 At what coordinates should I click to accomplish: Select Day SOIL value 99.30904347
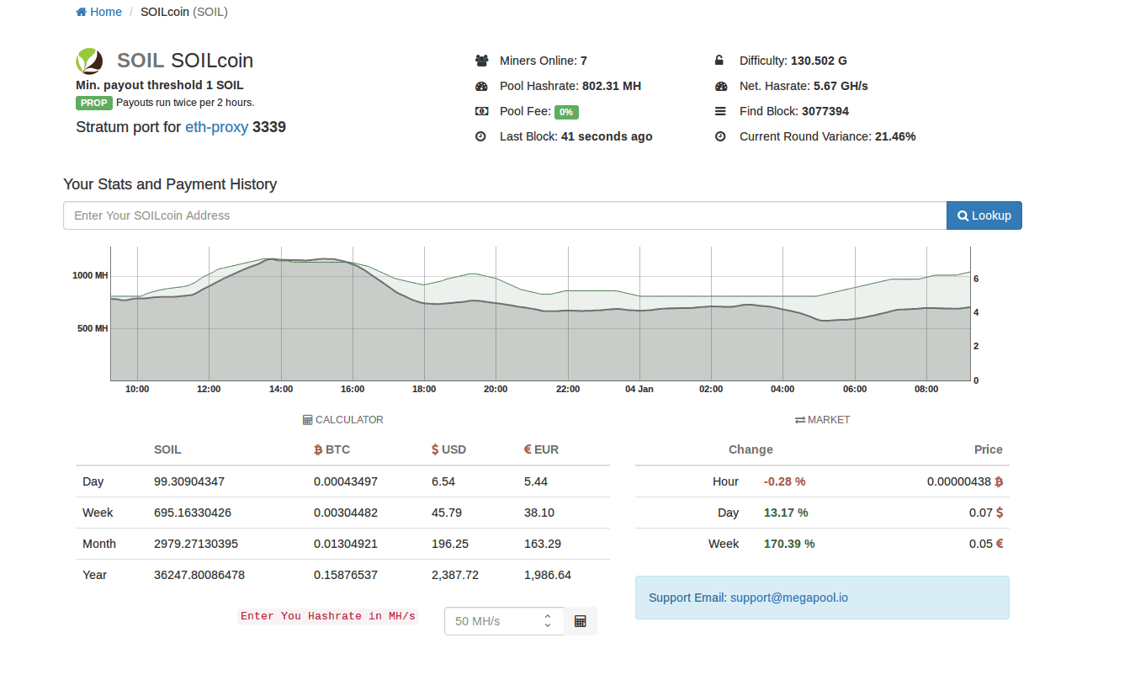[x=189, y=481]
